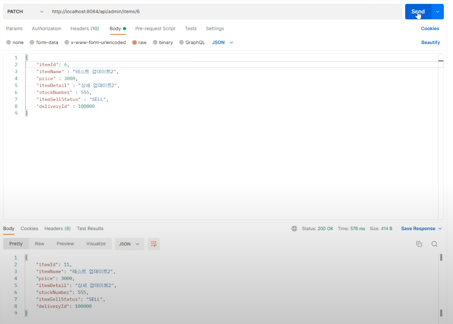Open the JSON language dropdown in request body
The image size is (453, 324).
pos(223,42)
